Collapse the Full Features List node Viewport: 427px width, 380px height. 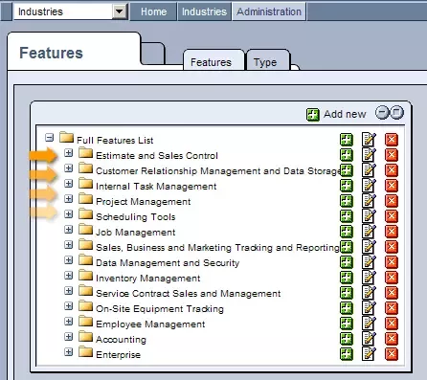pyautogui.click(x=50, y=138)
